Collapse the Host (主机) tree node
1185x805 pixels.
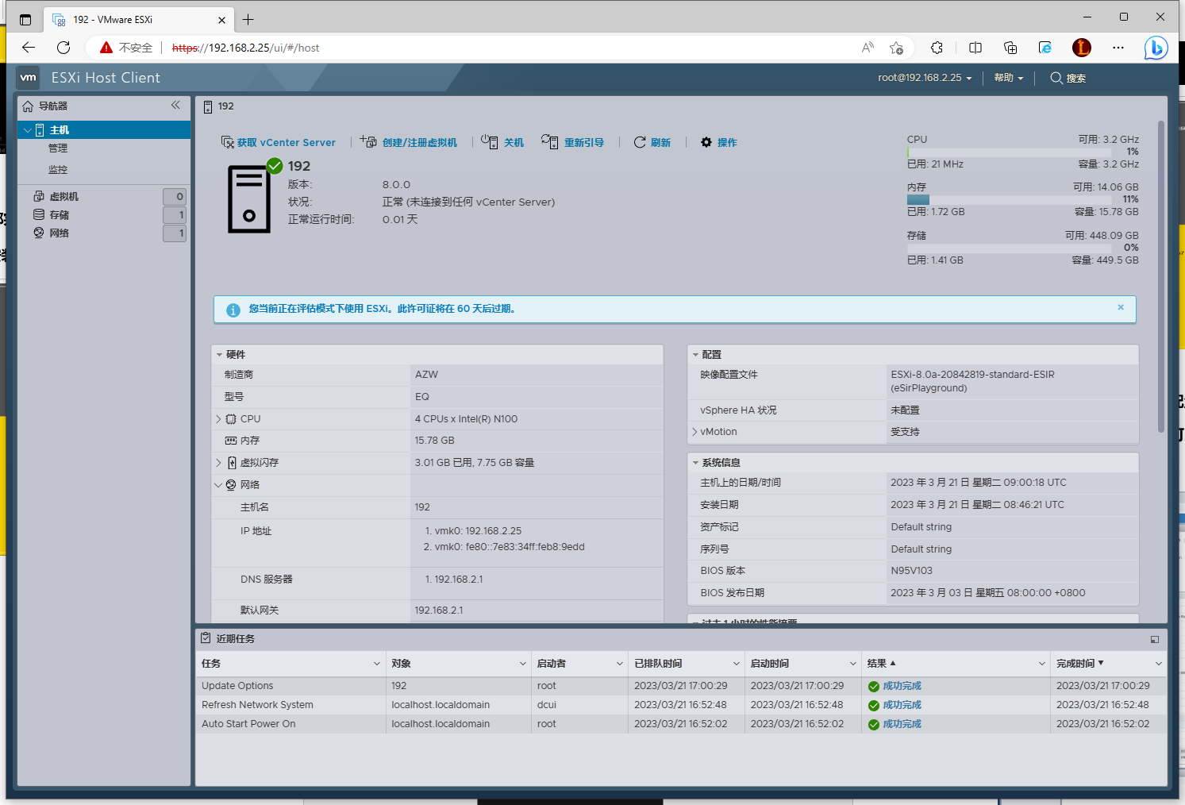tap(28, 130)
